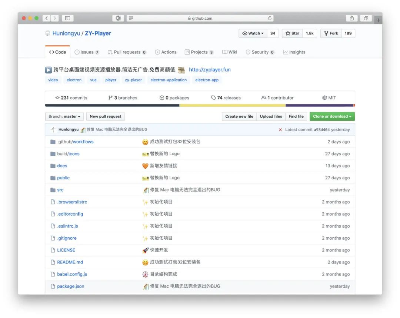The image size is (400, 318).
Task: Open the ZY-Player repository link
Action: click(x=98, y=33)
